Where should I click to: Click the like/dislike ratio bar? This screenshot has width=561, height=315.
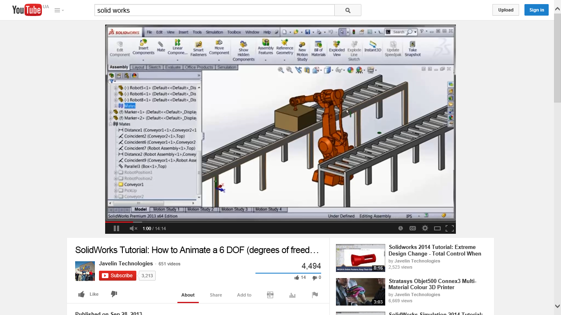pos(288,273)
